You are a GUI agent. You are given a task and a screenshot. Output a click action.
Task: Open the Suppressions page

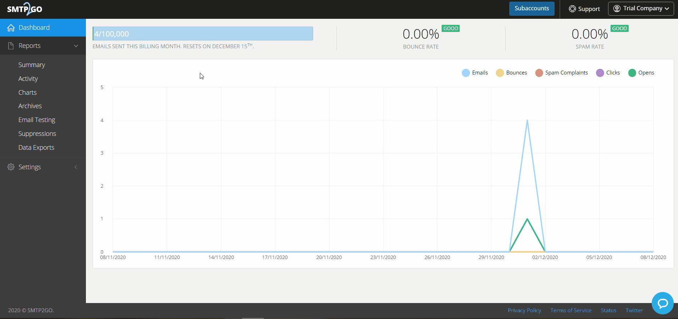[x=37, y=134]
